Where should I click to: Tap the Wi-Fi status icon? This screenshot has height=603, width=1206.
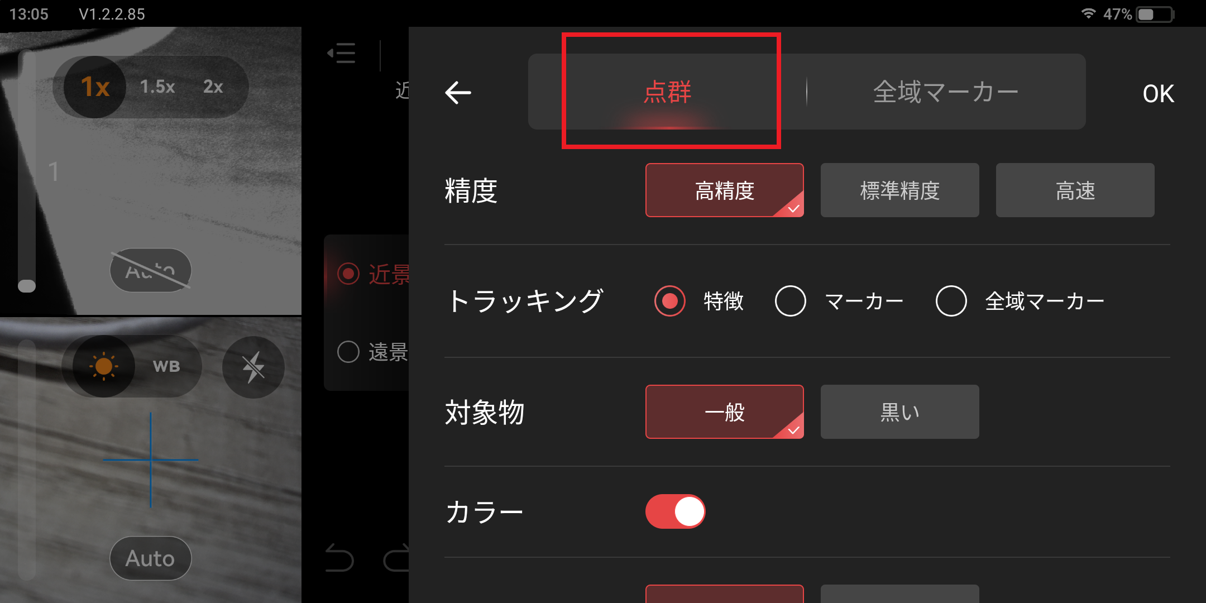coord(1088,13)
